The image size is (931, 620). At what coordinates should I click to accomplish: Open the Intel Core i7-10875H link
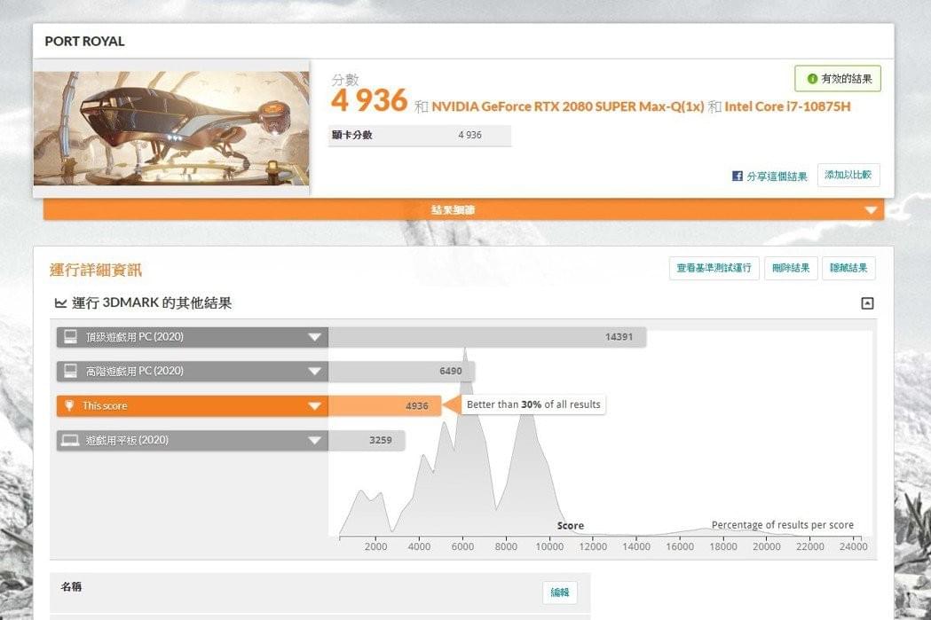(787, 106)
